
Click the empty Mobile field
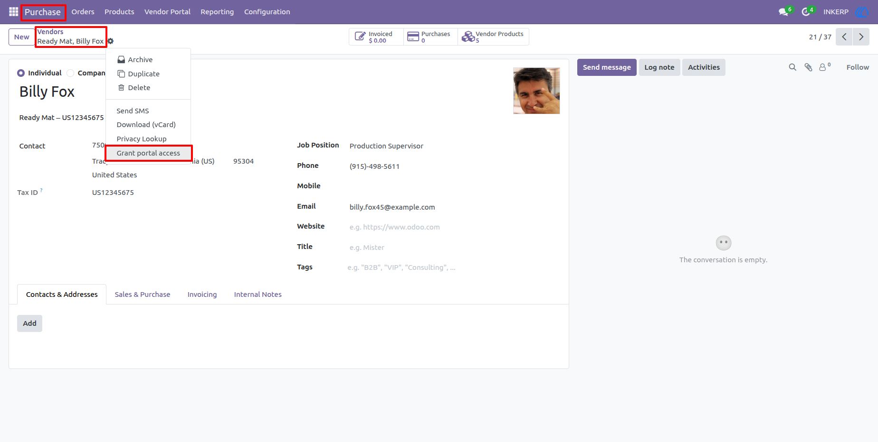pyautogui.click(x=454, y=186)
